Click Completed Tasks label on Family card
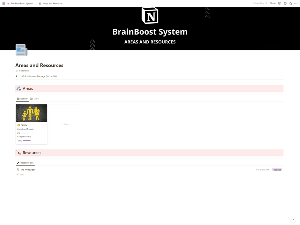This screenshot has height=225, width=300. pos(24,137)
